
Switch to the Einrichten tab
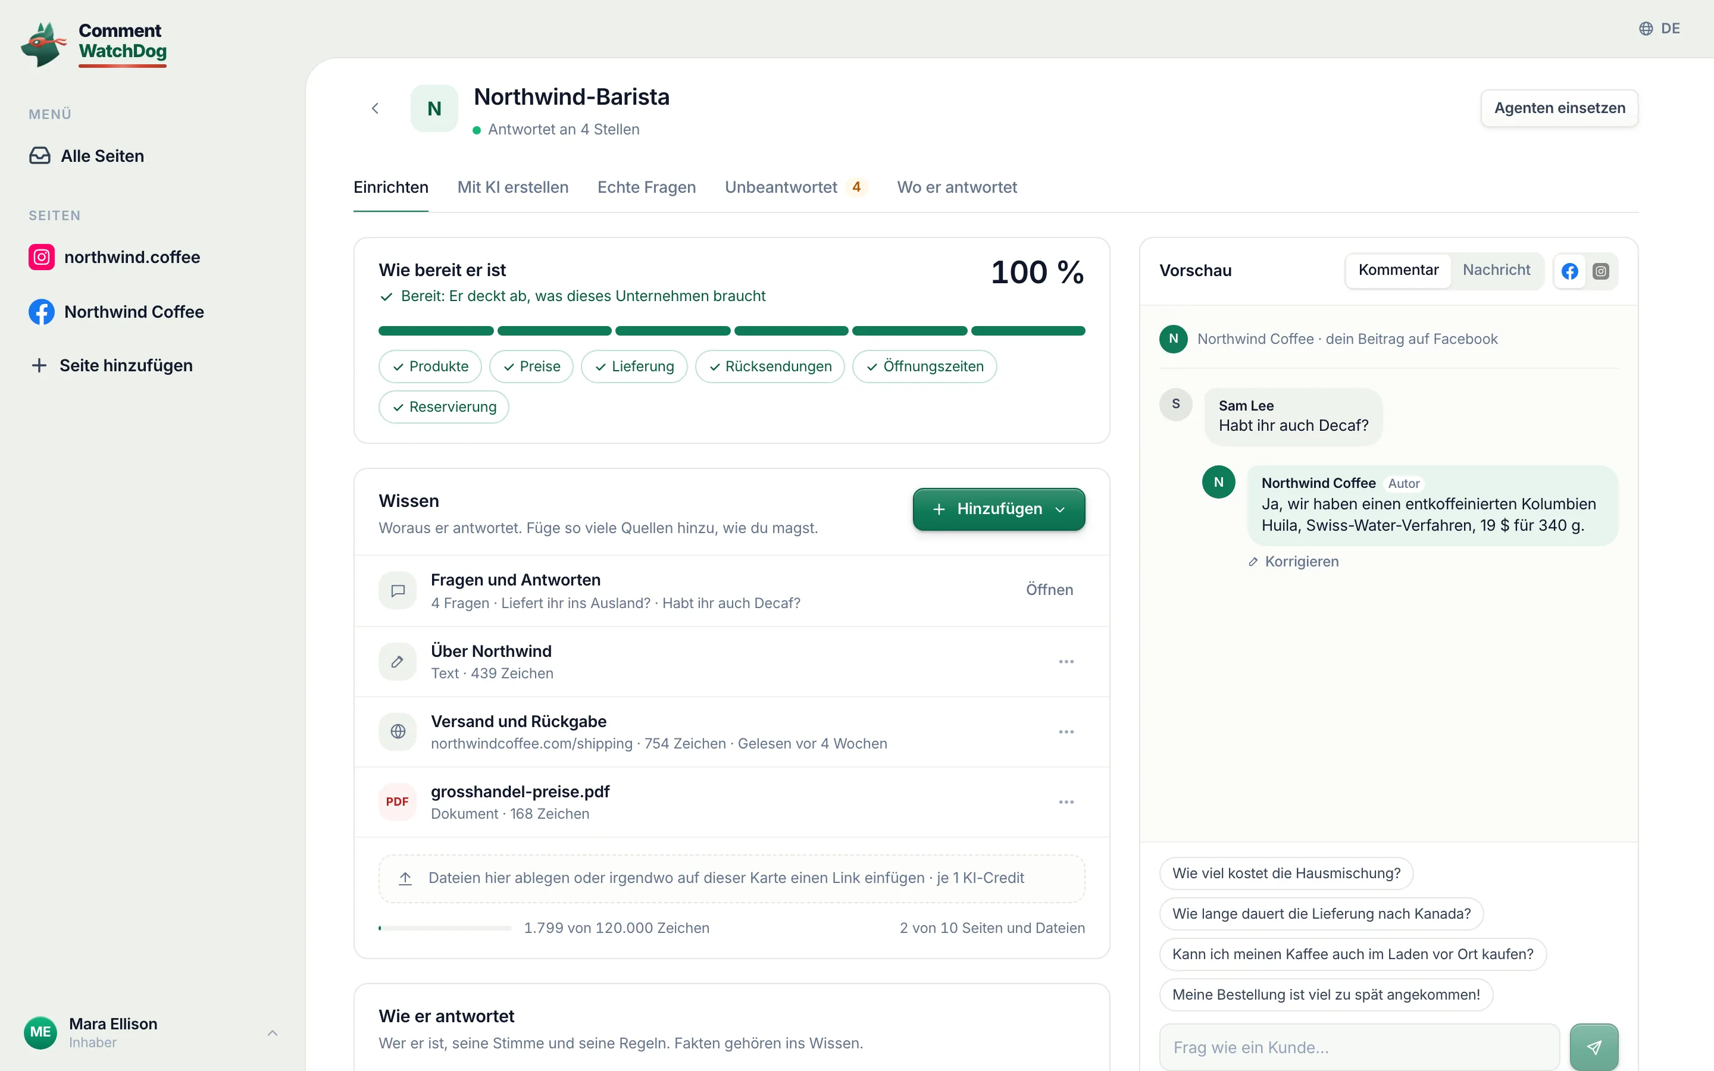coord(391,187)
